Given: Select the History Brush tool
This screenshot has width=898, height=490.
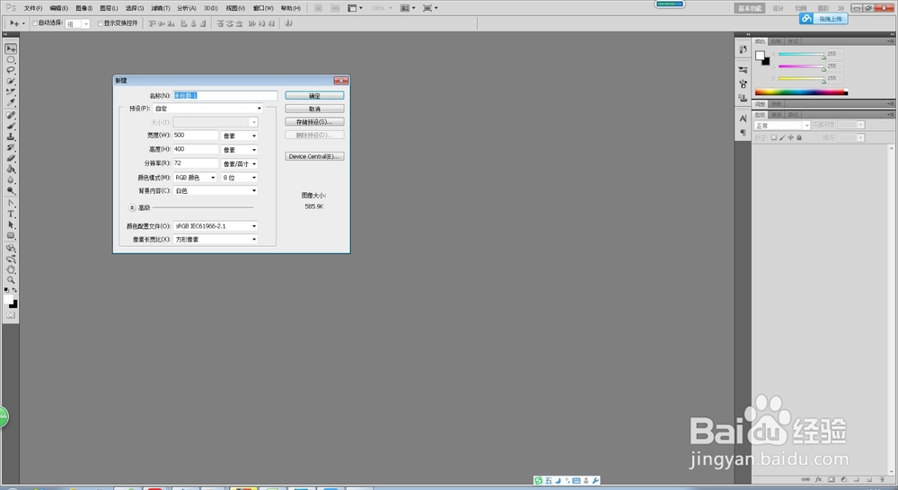Looking at the screenshot, I should coord(11,148).
